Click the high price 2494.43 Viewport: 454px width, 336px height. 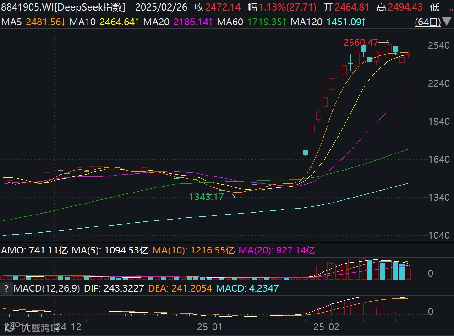tap(405, 7)
